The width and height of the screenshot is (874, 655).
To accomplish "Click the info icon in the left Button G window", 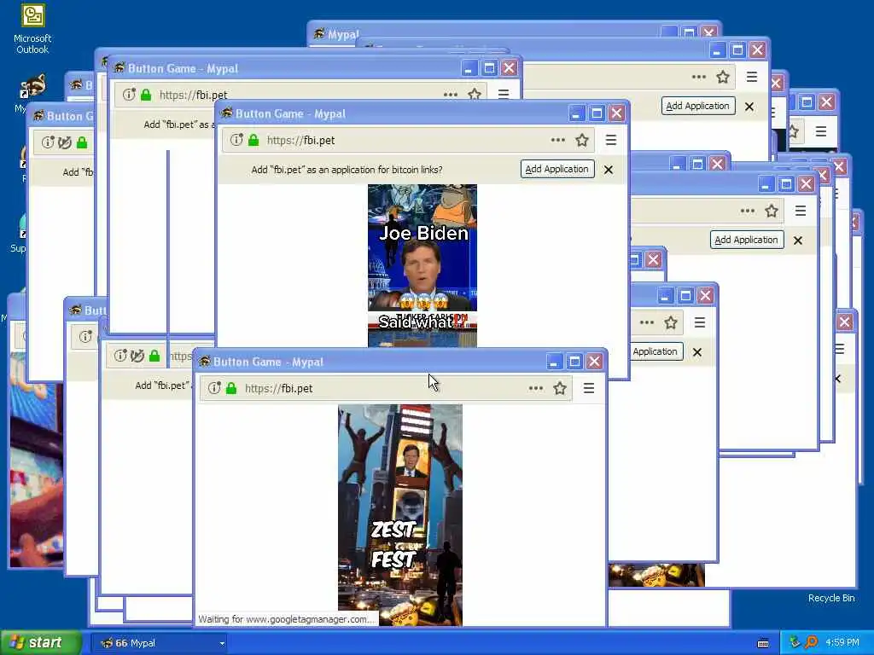I will 48,142.
